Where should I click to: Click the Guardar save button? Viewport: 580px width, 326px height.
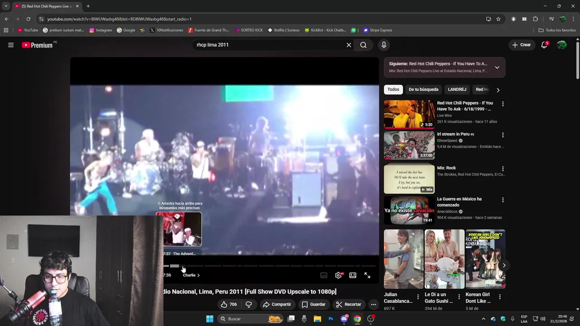[314, 304]
